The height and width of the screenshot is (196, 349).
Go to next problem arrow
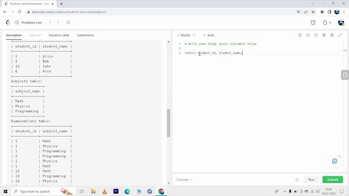pos(58,22)
